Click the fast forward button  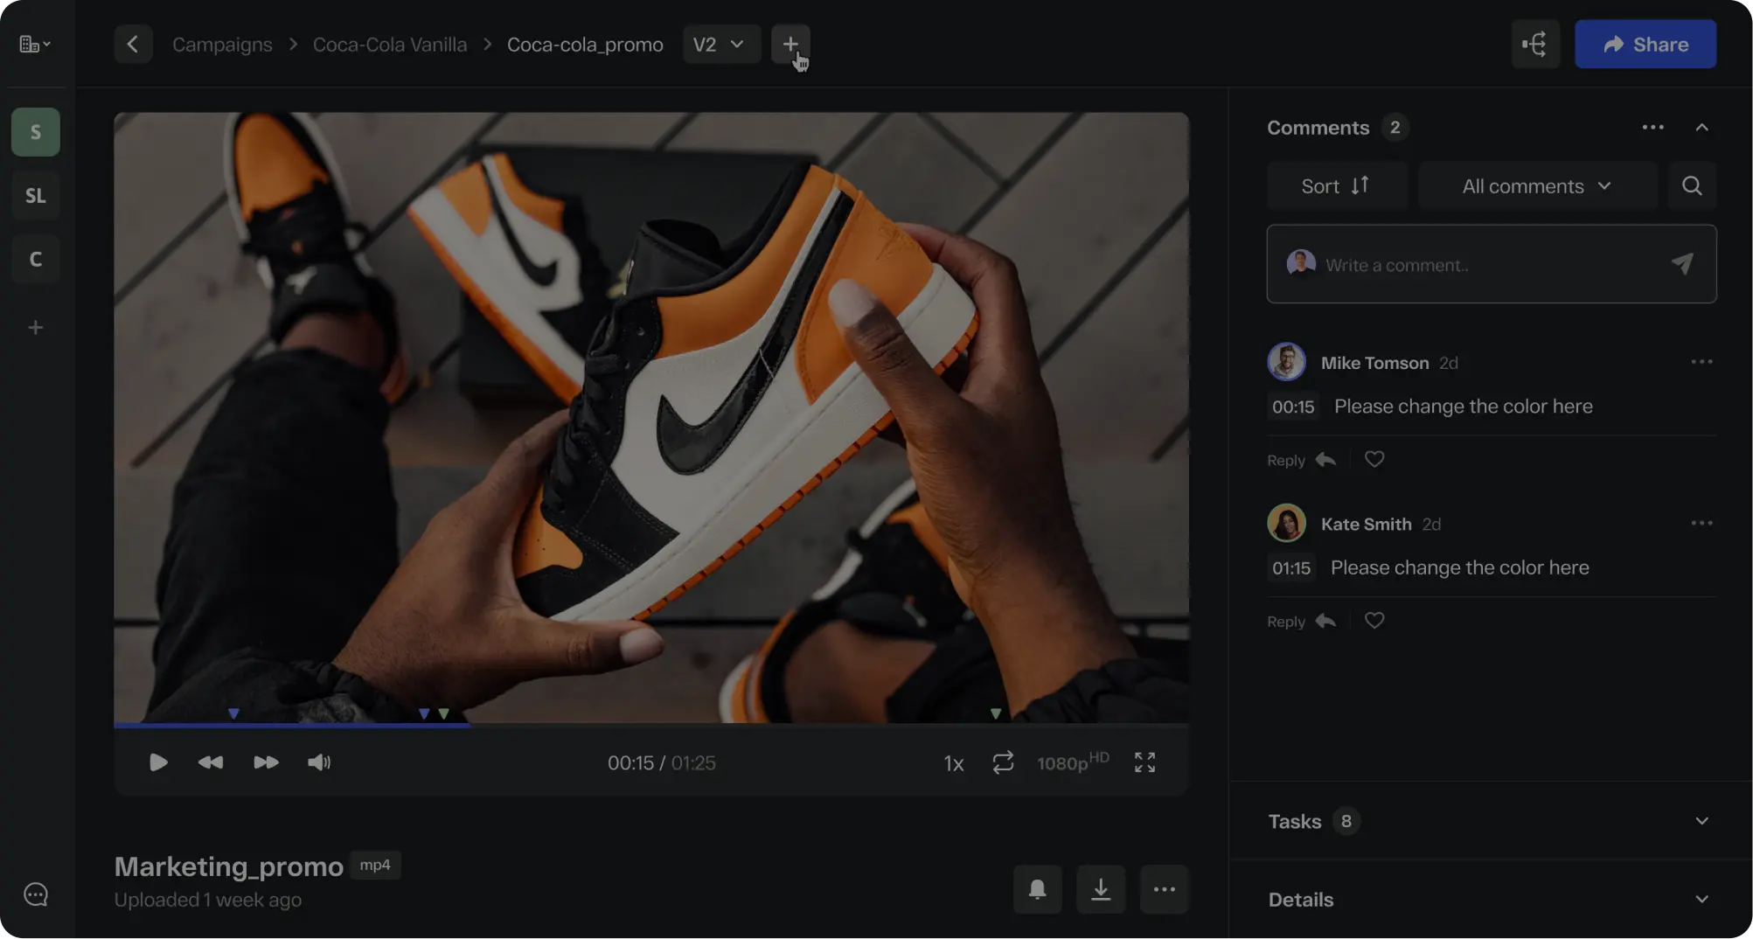(266, 762)
